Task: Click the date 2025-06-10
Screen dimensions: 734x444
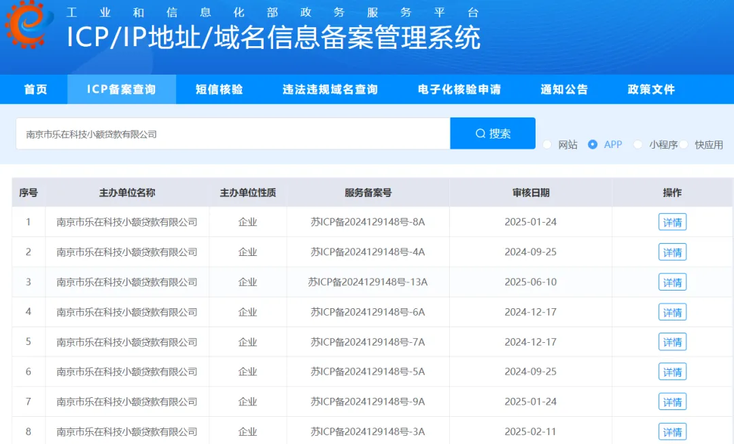Action: pos(530,282)
